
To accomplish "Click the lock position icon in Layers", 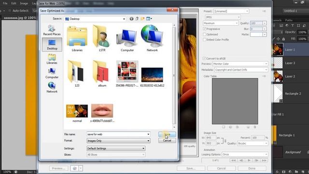I will (278, 39).
